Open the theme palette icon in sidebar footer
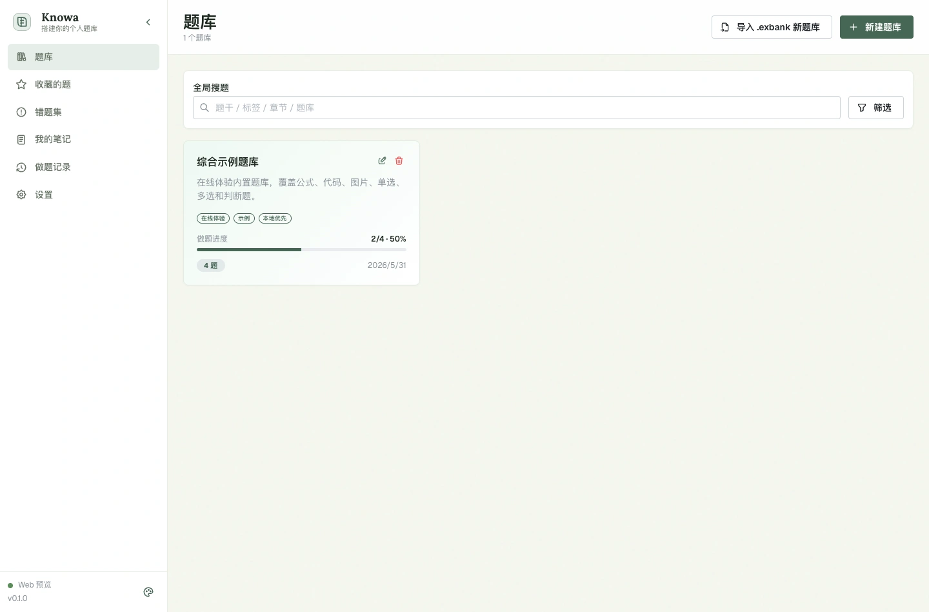This screenshot has width=929, height=612. pos(148,592)
